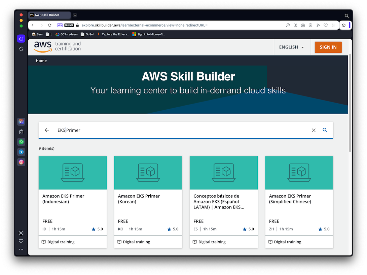
Task: Click the tab search magnifier icon
Action: (x=346, y=16)
